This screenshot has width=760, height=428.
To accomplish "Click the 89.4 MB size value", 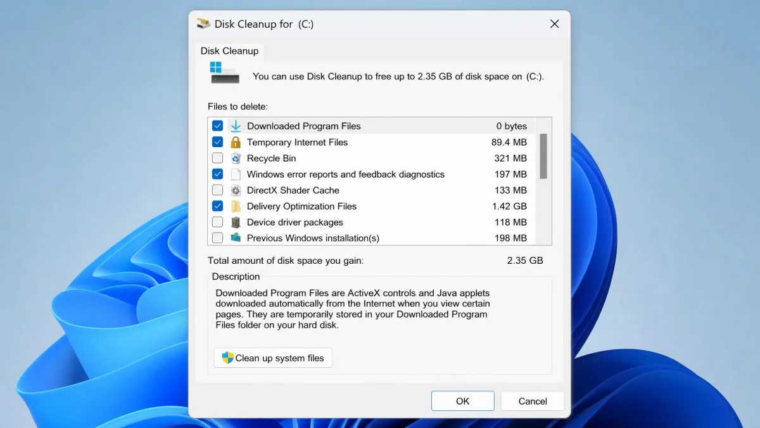I will pyautogui.click(x=509, y=142).
